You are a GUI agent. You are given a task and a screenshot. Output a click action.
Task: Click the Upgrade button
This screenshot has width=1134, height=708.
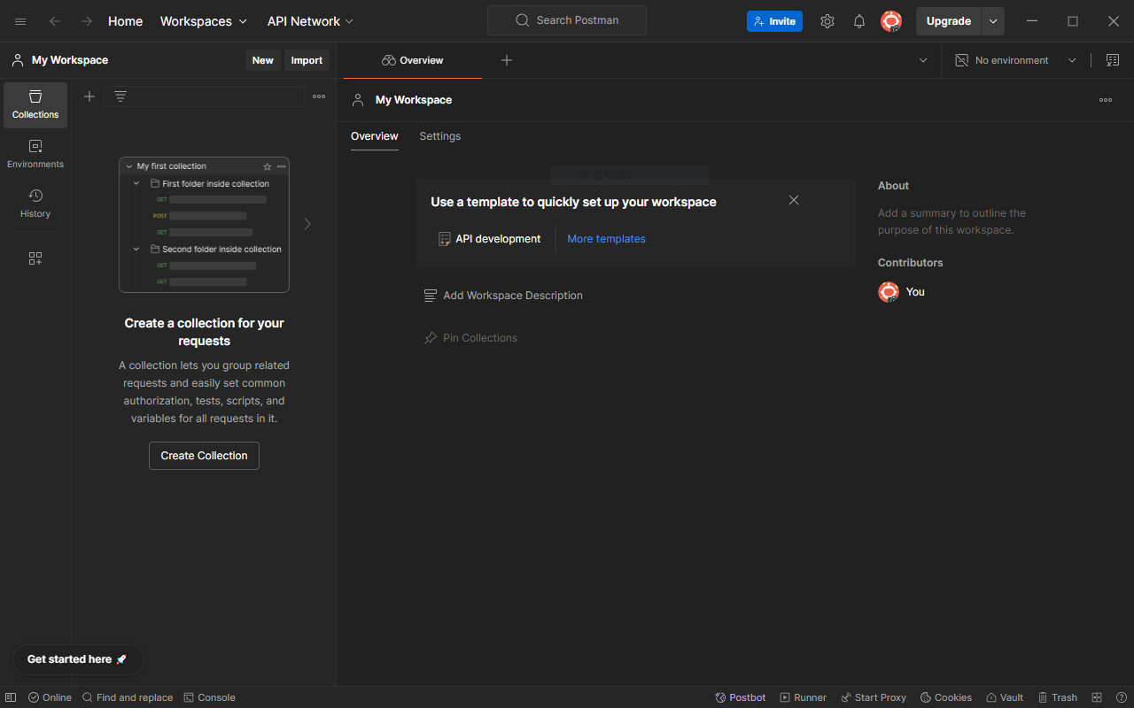[949, 21]
